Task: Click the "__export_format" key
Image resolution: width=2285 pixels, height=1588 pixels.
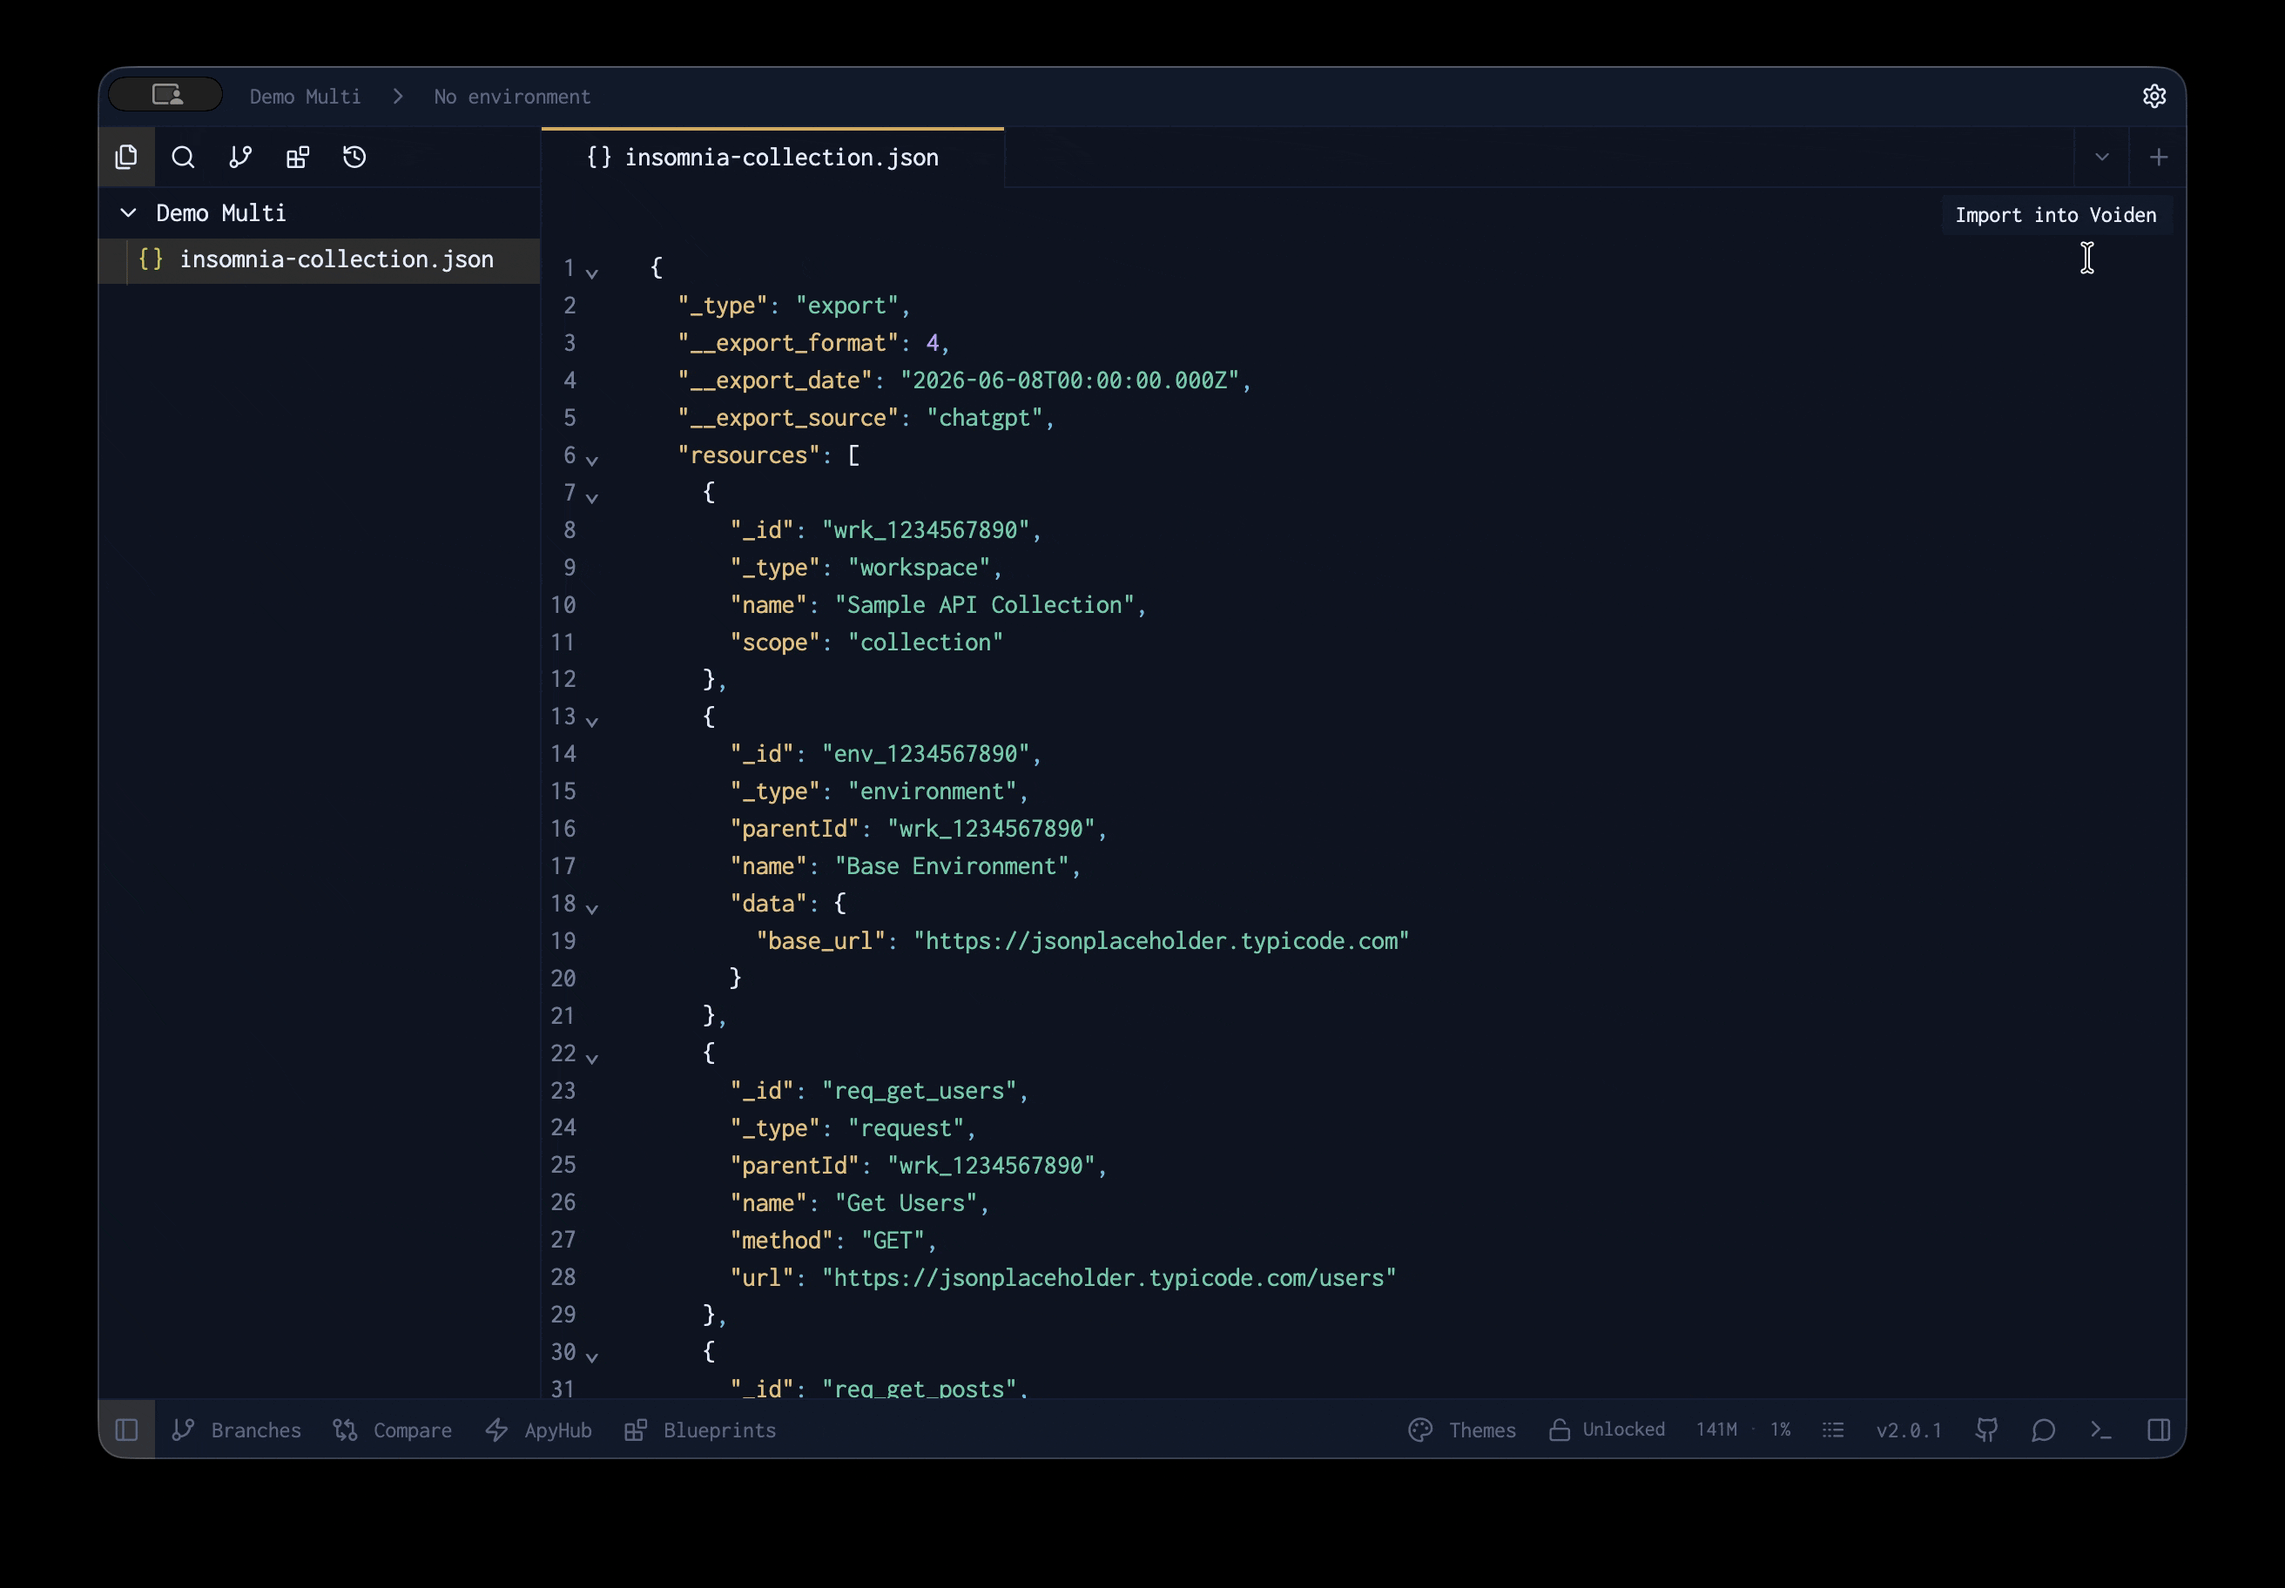Action: (788, 343)
